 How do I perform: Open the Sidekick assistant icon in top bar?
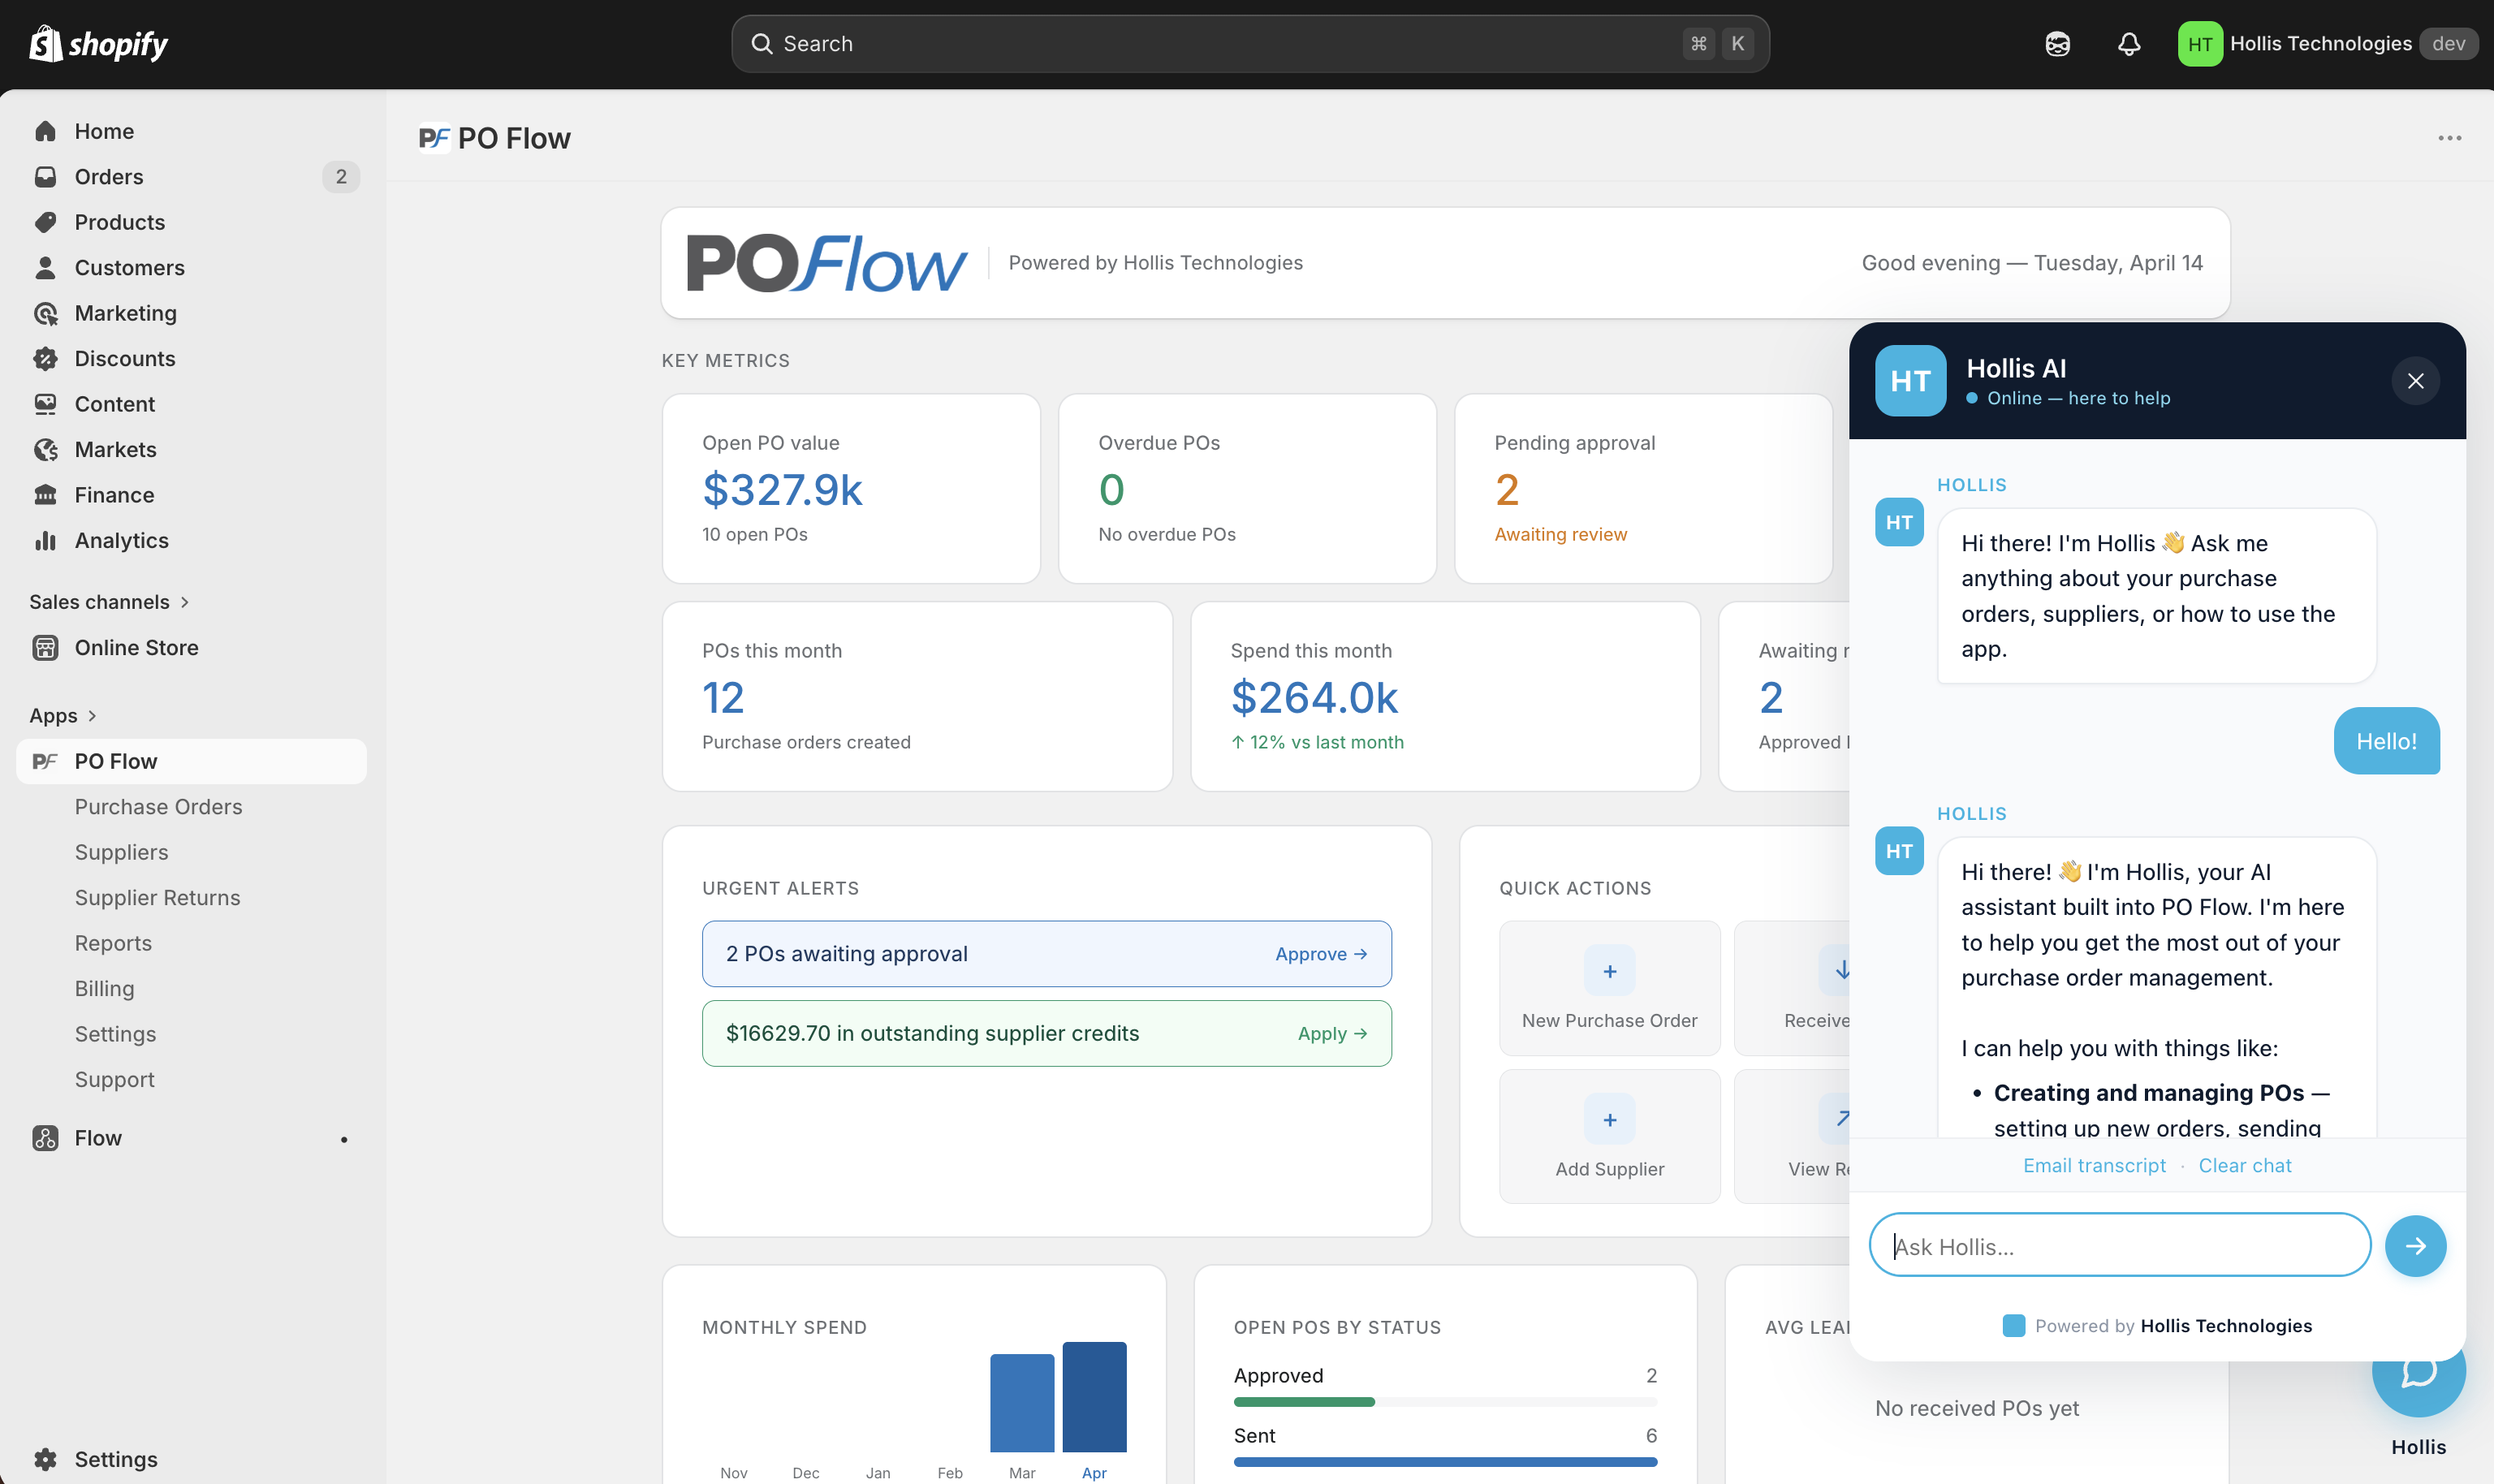(2057, 44)
